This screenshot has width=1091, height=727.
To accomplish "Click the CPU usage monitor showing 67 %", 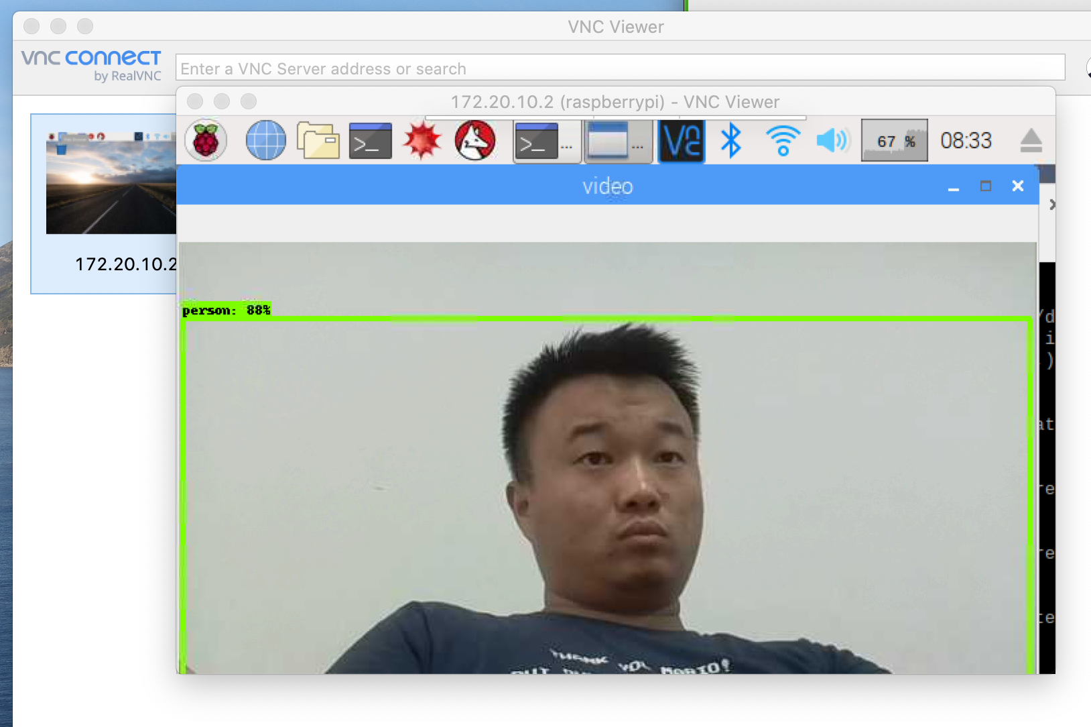I will (894, 141).
